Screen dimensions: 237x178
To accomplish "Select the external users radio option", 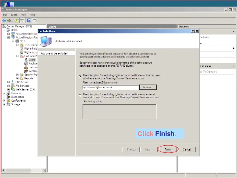I will (x=80, y=95).
